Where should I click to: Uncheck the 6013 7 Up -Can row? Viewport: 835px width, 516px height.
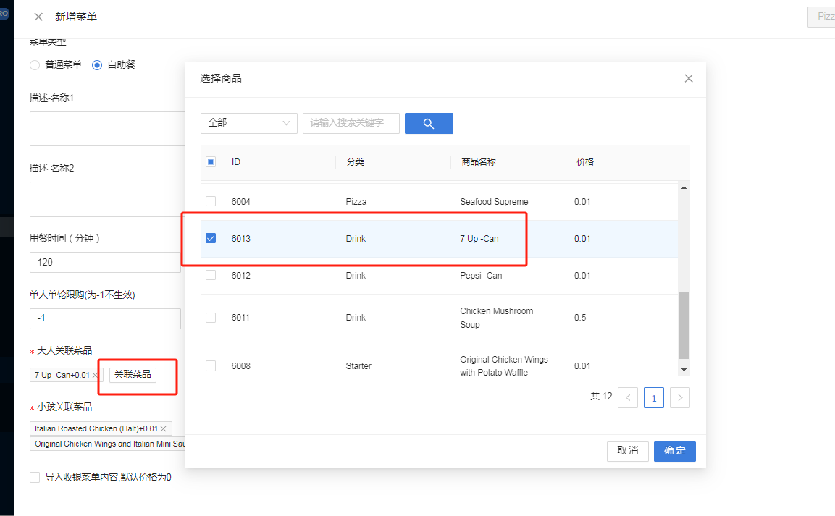211,238
